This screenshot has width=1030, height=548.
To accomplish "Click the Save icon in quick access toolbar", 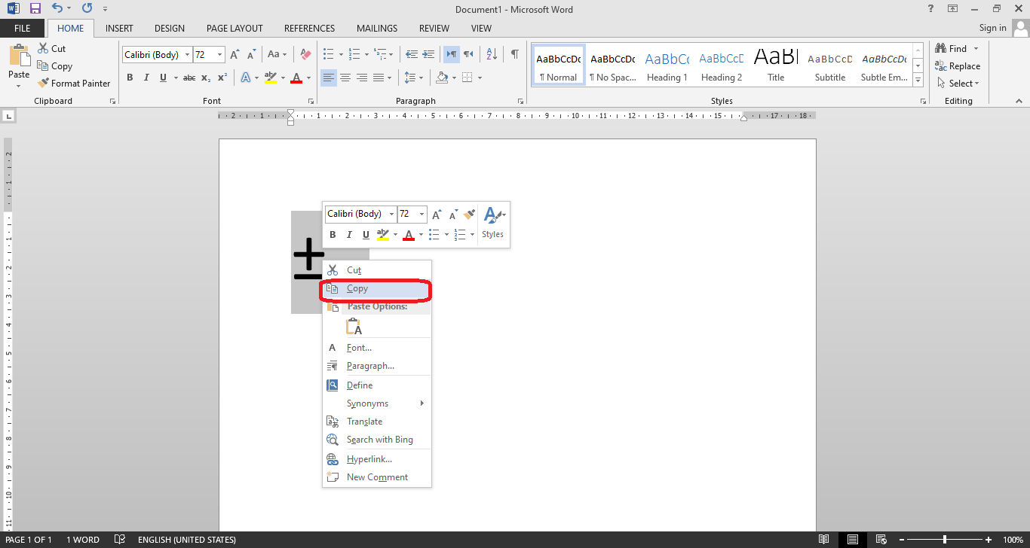I will click(x=35, y=9).
